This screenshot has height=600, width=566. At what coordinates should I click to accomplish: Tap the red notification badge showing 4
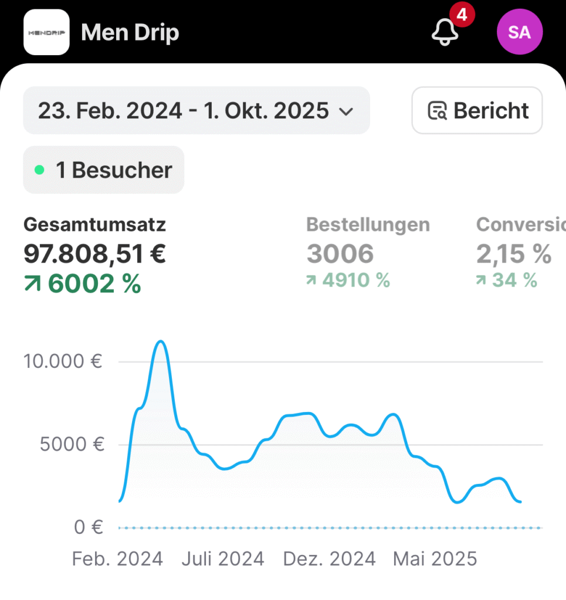point(462,15)
